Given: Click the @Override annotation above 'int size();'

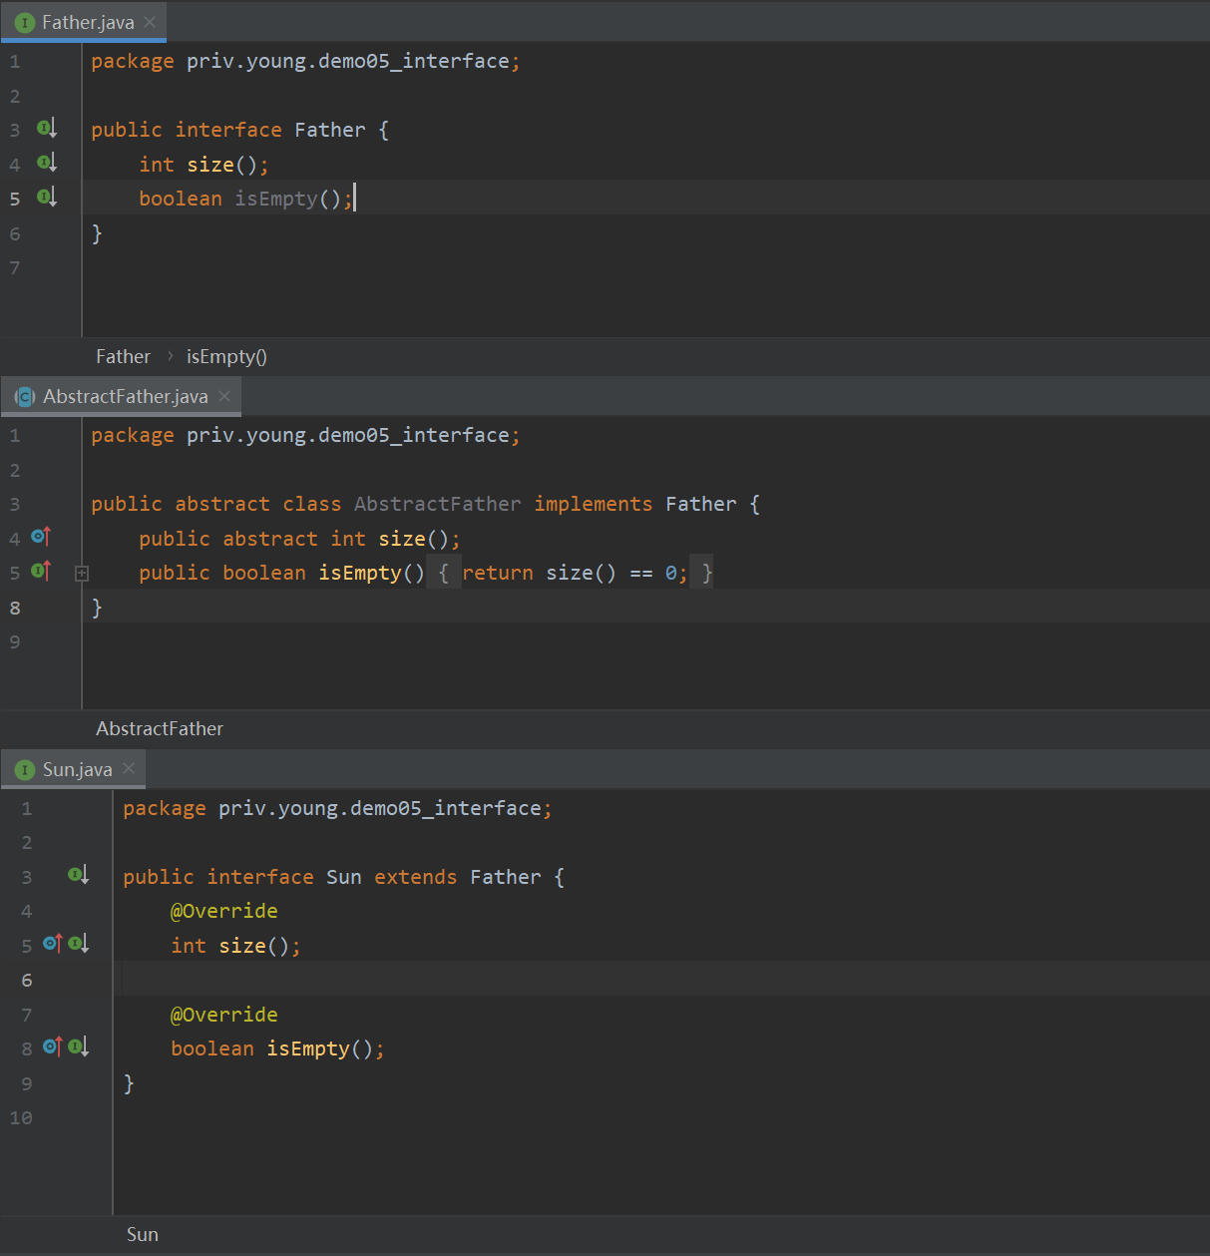Looking at the screenshot, I should point(224,911).
